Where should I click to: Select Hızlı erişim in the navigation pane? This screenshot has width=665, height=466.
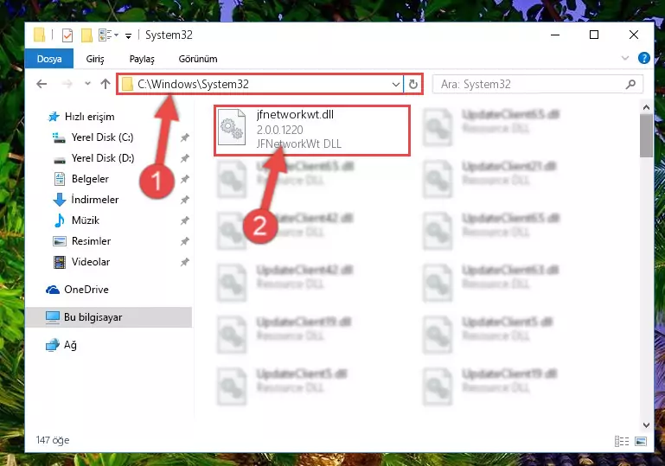click(x=89, y=117)
